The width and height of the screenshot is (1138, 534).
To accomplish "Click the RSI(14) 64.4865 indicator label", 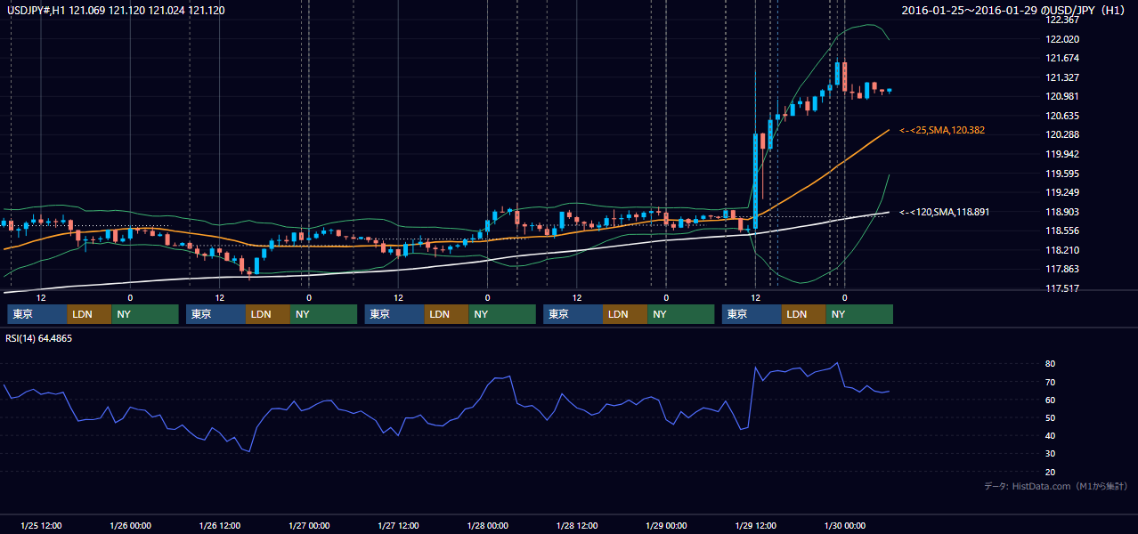I will click(39, 338).
